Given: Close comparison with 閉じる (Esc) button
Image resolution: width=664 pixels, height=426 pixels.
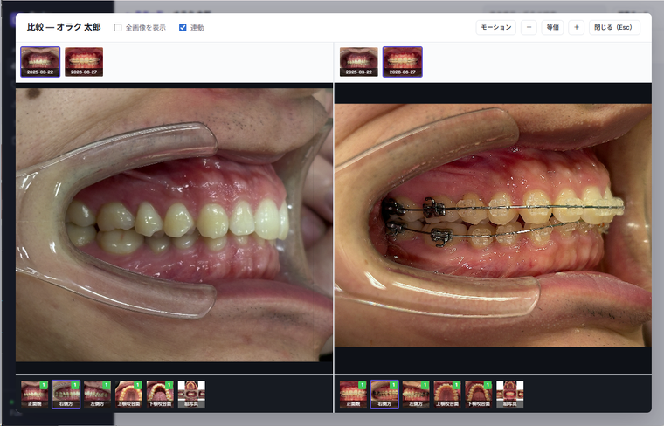Looking at the screenshot, I should tap(614, 27).
